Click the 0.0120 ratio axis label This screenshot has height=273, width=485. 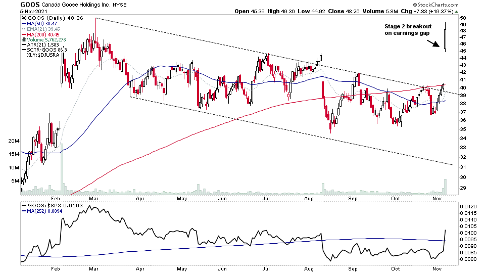(x=468, y=206)
